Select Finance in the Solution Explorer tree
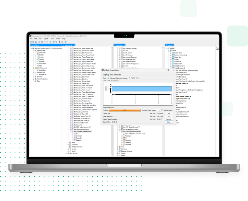The width and height of the screenshot is (248, 201). pos(41,55)
